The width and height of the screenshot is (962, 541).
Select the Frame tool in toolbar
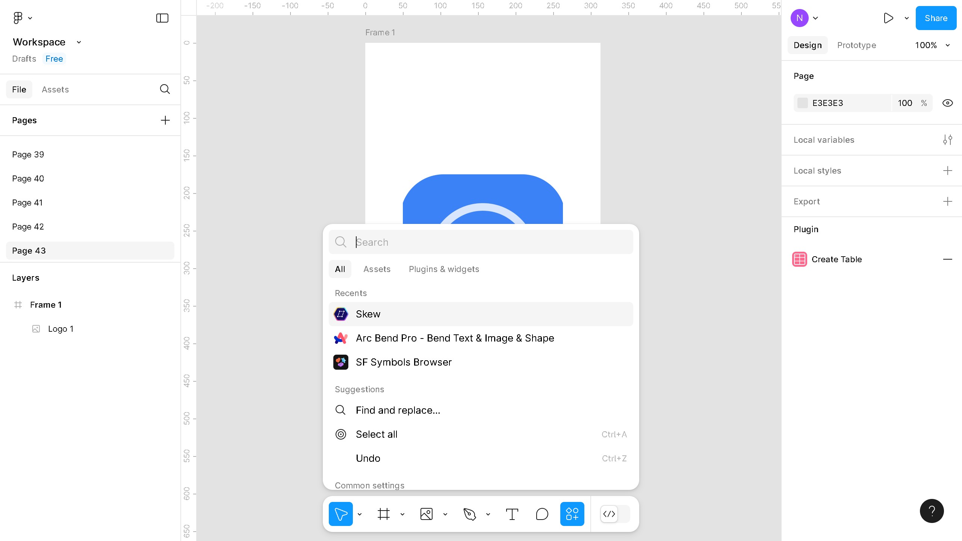point(383,514)
